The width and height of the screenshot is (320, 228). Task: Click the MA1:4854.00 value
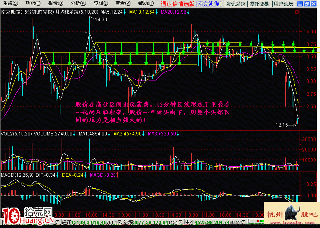[93, 134]
